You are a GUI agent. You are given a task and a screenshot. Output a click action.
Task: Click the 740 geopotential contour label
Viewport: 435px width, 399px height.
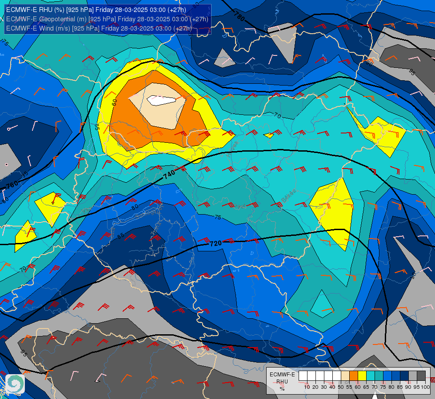(169, 174)
